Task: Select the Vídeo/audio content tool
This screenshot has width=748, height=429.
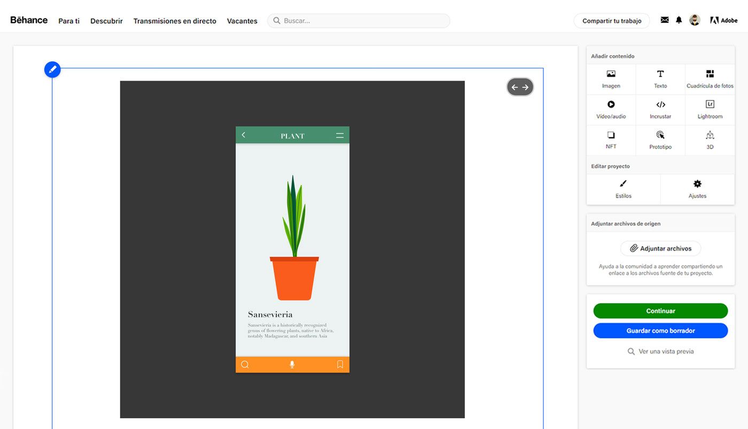Action: click(611, 110)
